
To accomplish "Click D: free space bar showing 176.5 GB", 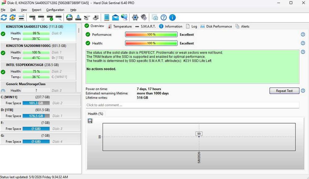I will click(x=36, y=116).
